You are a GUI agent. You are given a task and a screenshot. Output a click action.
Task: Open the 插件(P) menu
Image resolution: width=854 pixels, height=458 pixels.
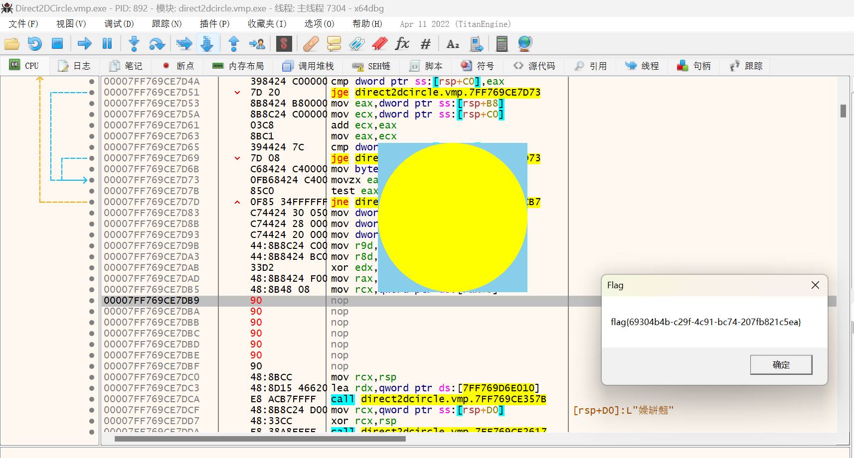point(214,24)
